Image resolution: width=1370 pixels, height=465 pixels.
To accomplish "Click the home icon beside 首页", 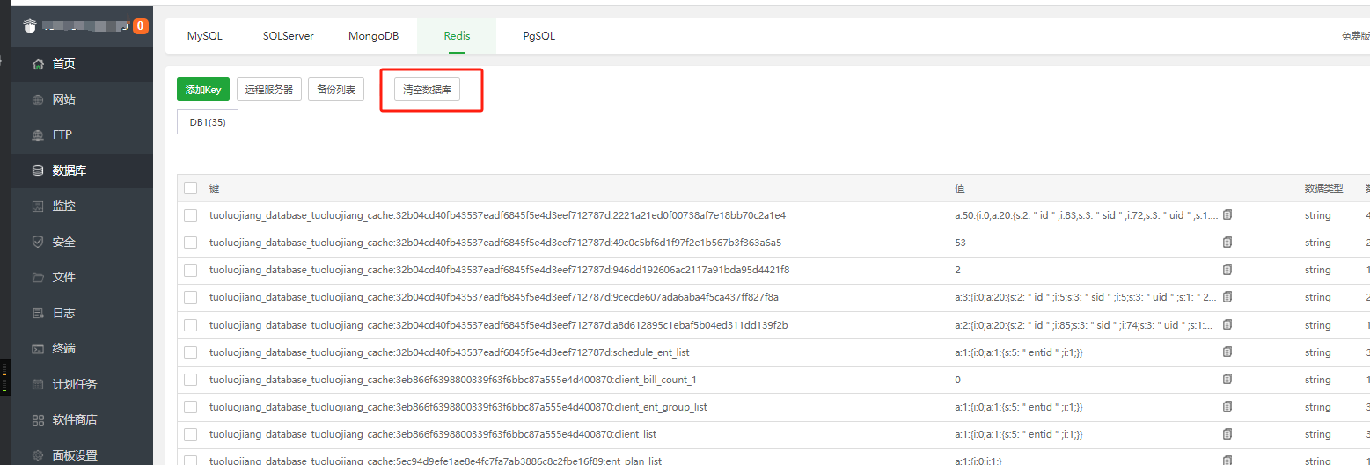I will [38, 63].
